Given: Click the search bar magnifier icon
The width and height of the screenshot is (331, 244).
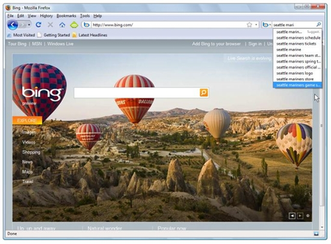Looking at the screenshot, I should (318, 24).
